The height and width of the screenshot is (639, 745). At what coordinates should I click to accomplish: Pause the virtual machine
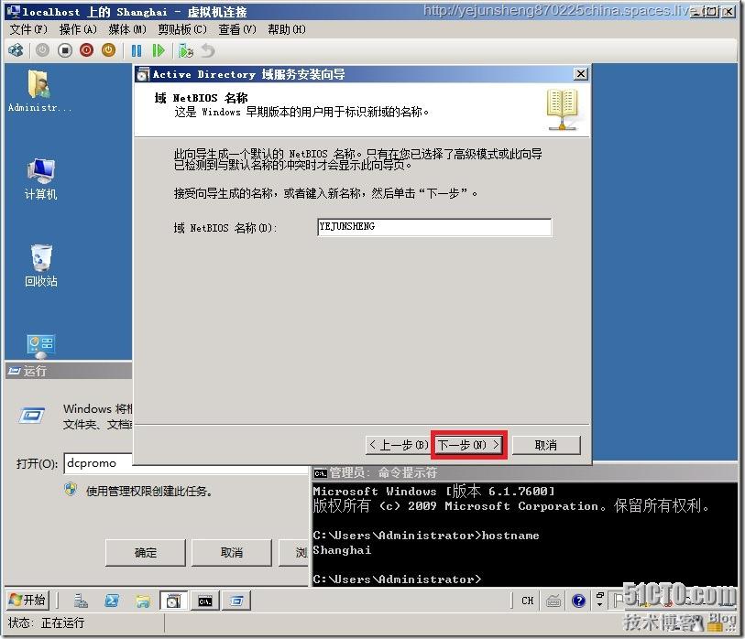[137, 50]
